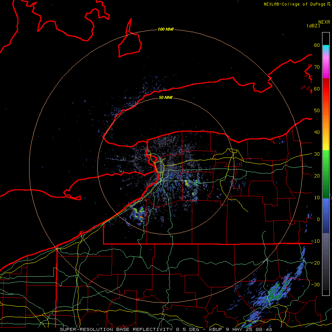Click the 60 dBZ scale value
332x332 pixels.
point(317,89)
